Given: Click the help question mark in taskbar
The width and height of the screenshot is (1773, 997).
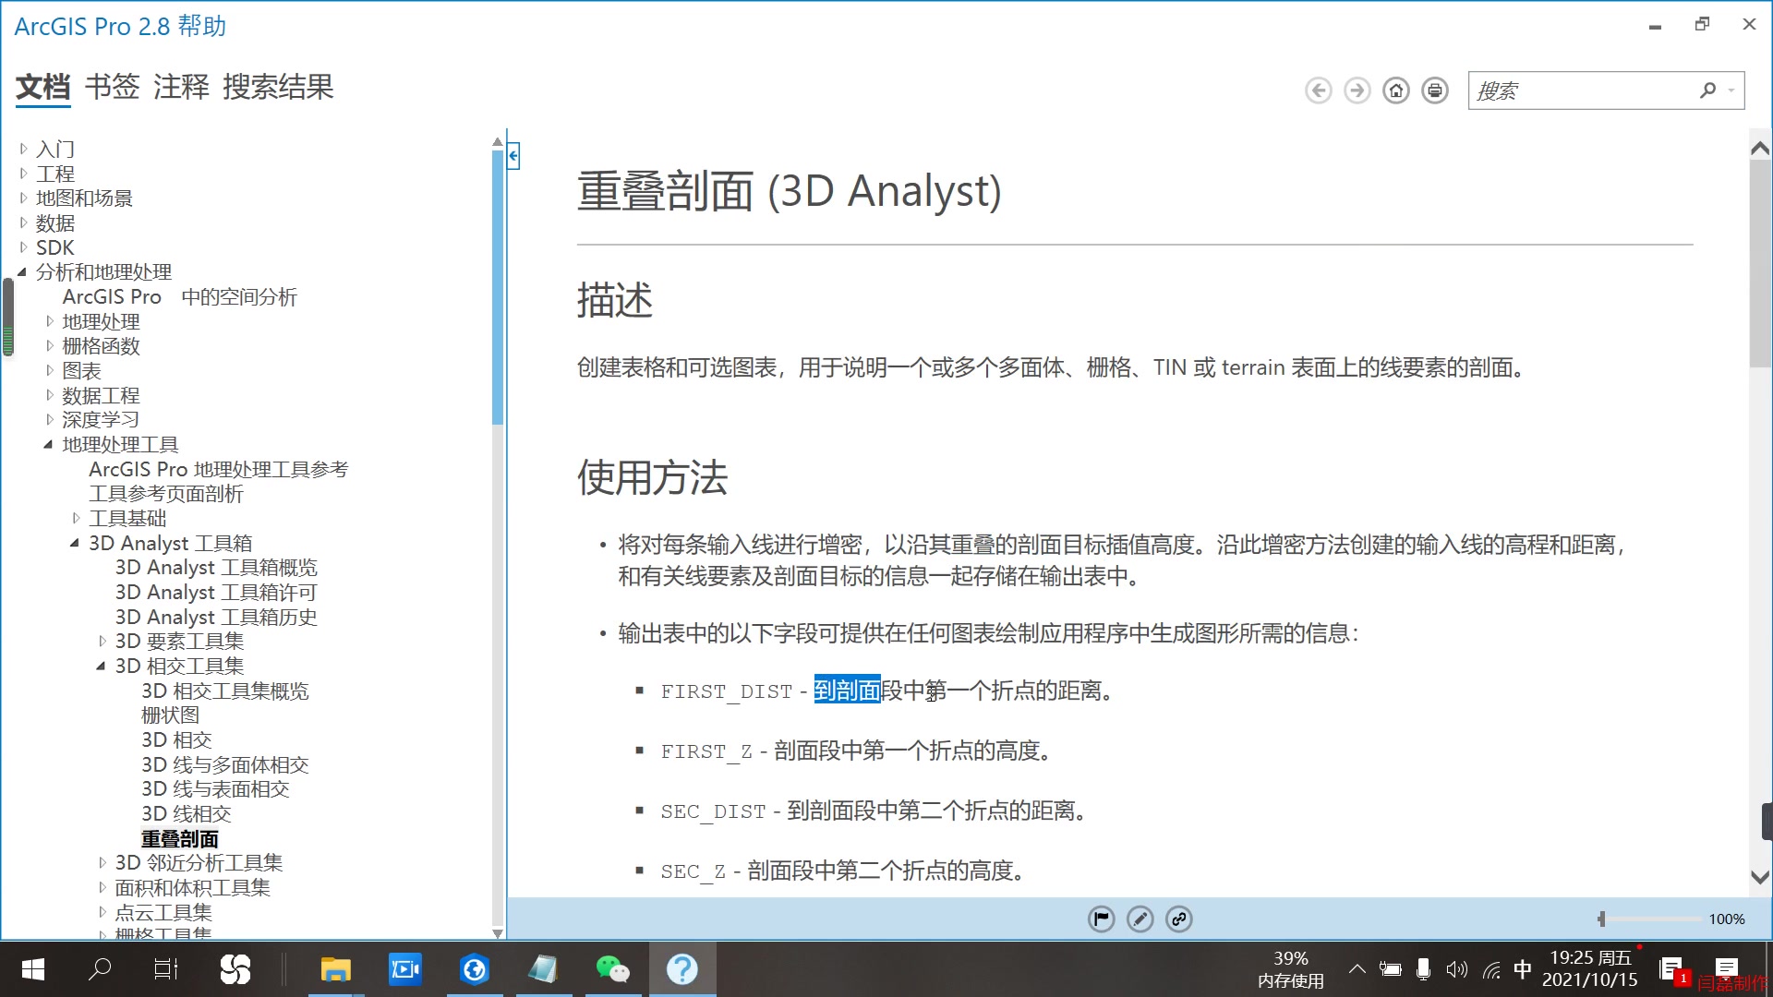Looking at the screenshot, I should click(x=681, y=969).
